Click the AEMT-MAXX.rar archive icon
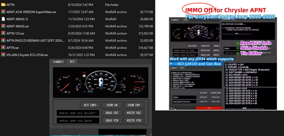The image size is (284, 136). pyautogui.click(x=3, y=26)
